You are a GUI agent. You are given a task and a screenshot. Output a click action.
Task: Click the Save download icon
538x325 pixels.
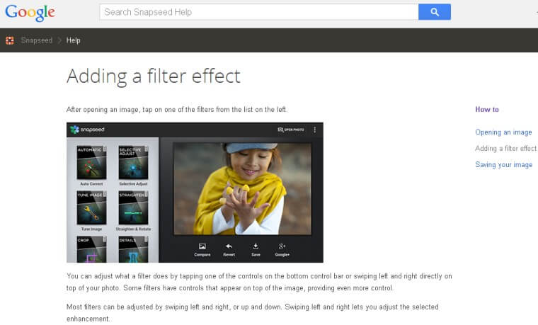(x=255, y=248)
